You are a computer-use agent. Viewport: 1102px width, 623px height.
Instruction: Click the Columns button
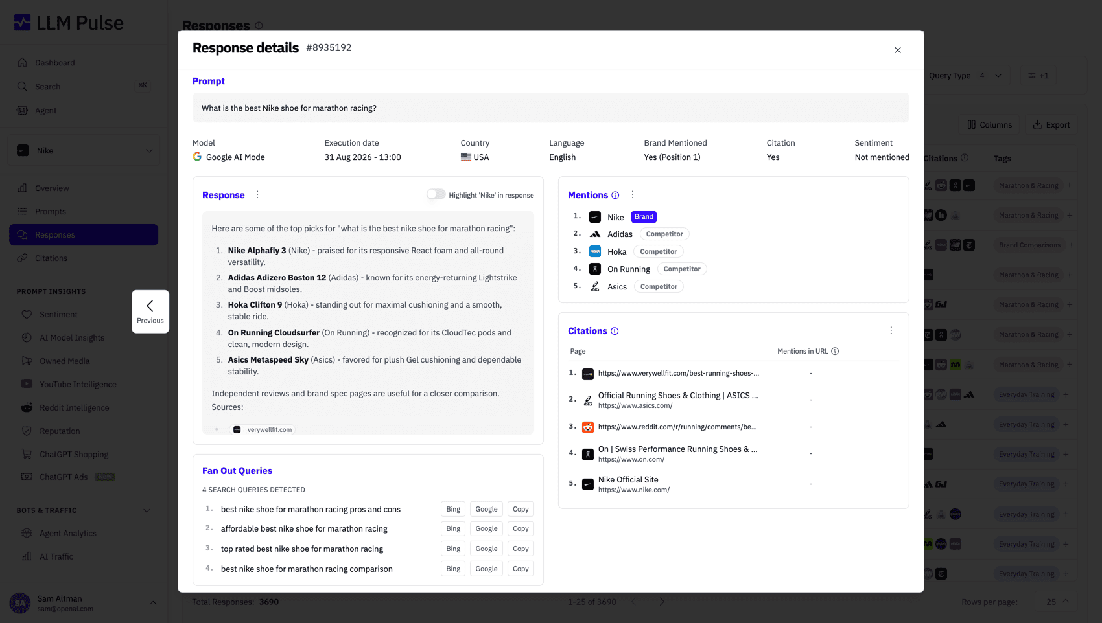(x=990, y=124)
